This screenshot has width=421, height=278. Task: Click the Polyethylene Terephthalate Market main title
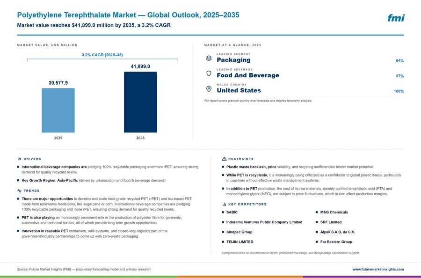(x=128, y=15)
